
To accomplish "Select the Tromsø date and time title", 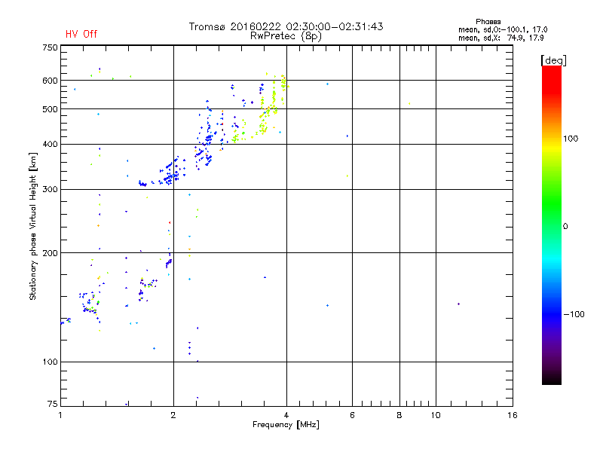I will pyautogui.click(x=286, y=26).
